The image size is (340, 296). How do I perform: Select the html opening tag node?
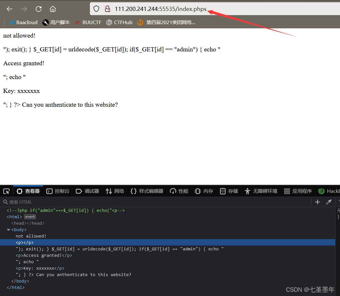14,217
